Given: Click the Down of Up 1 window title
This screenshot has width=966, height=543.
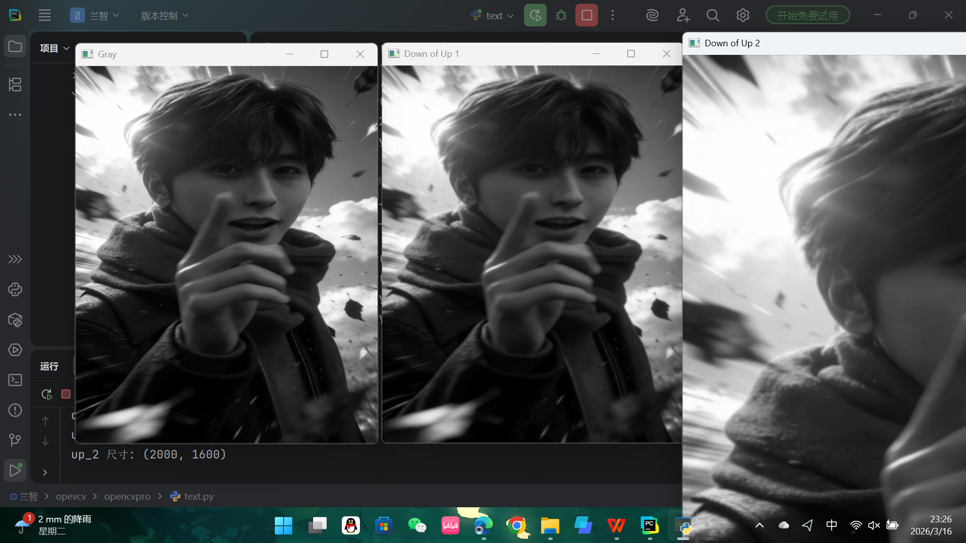Looking at the screenshot, I should click(431, 54).
